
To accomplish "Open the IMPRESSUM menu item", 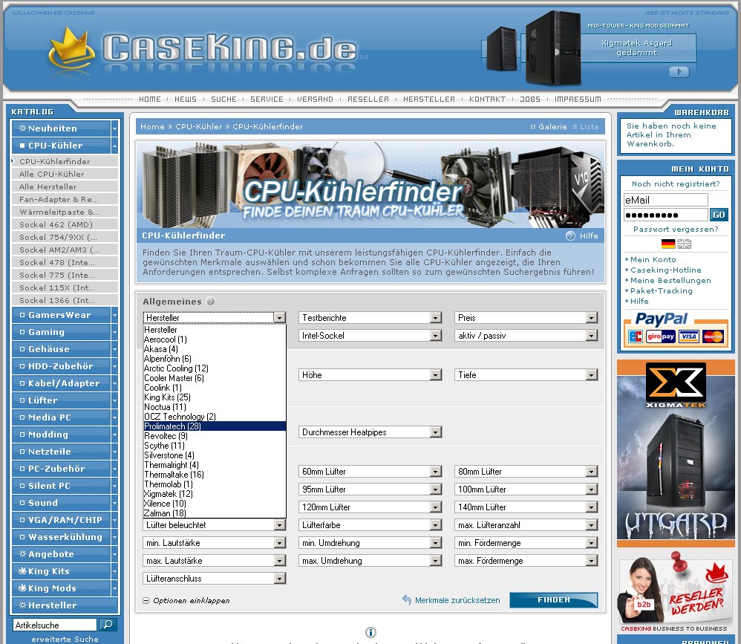I will click(578, 100).
